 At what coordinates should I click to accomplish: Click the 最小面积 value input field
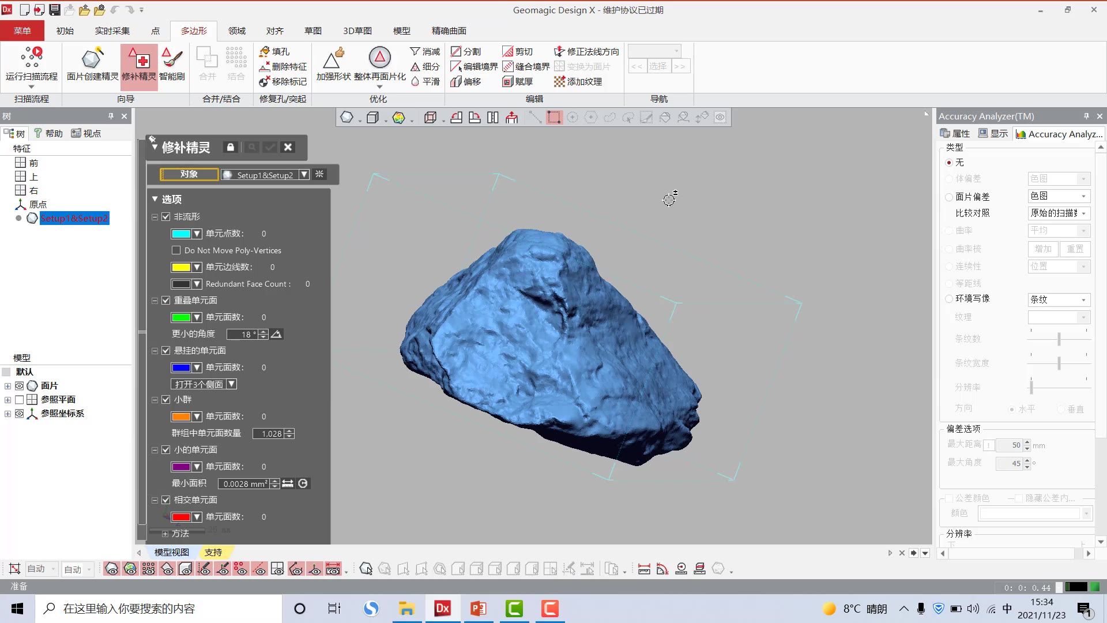pyautogui.click(x=244, y=484)
